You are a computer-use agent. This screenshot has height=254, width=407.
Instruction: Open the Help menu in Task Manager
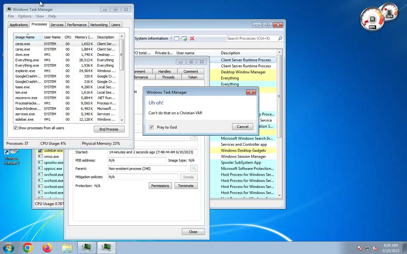click(x=52, y=16)
